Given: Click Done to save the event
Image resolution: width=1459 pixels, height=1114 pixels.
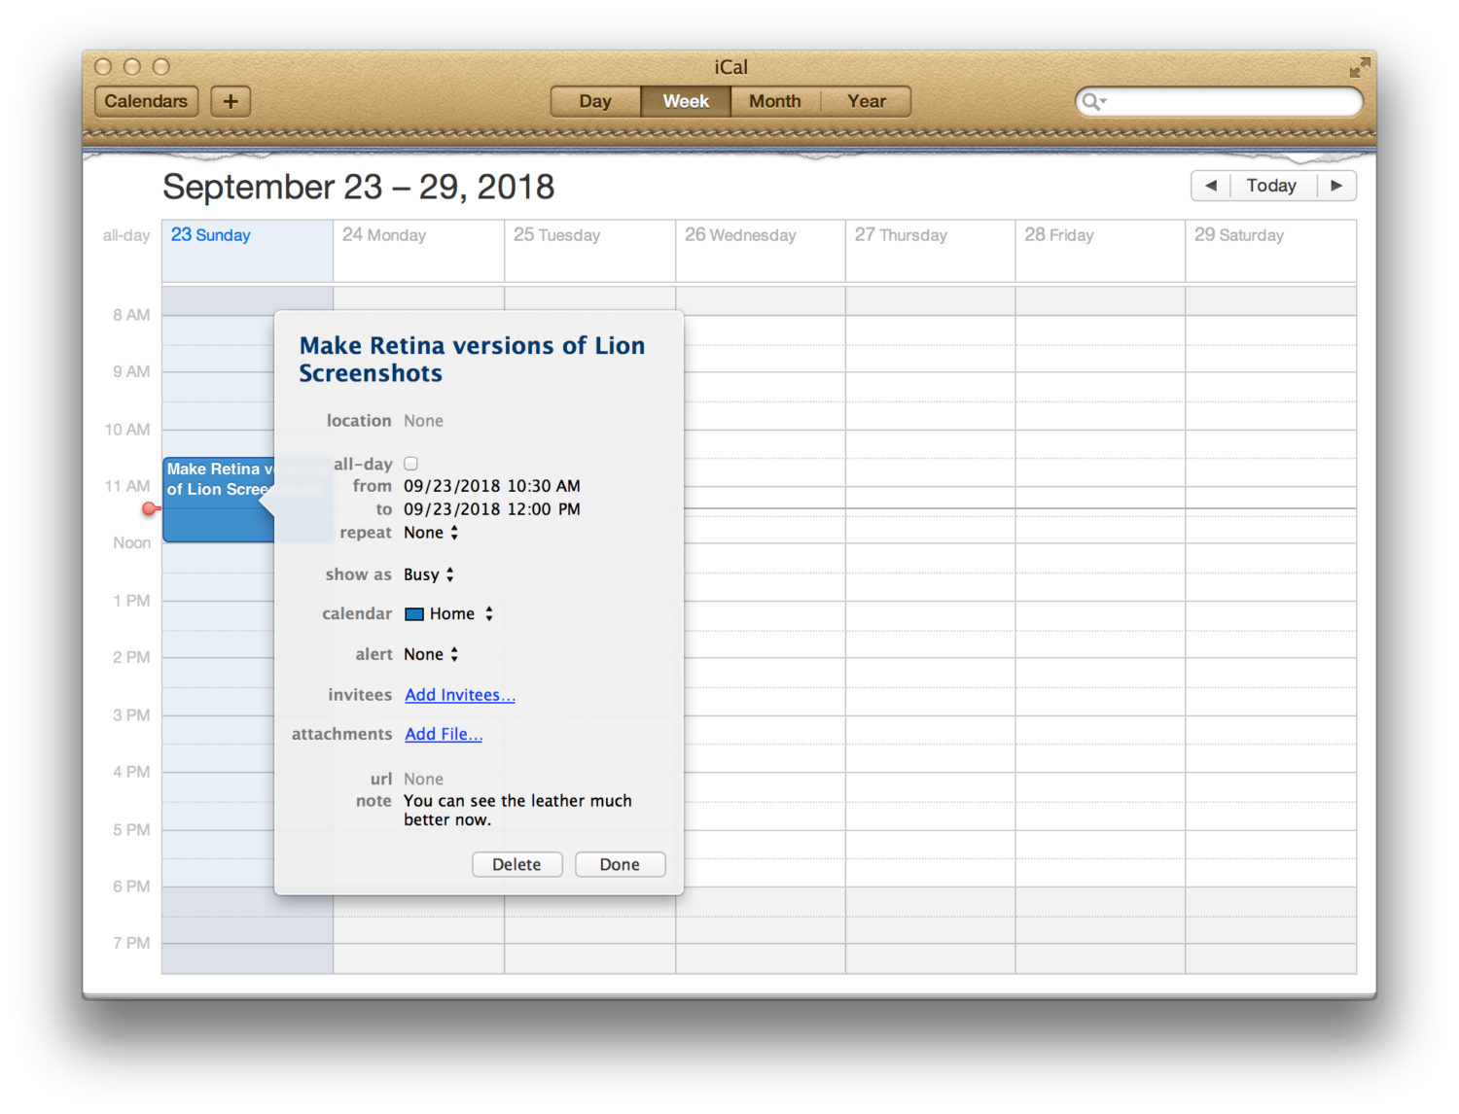Looking at the screenshot, I should (x=620, y=864).
